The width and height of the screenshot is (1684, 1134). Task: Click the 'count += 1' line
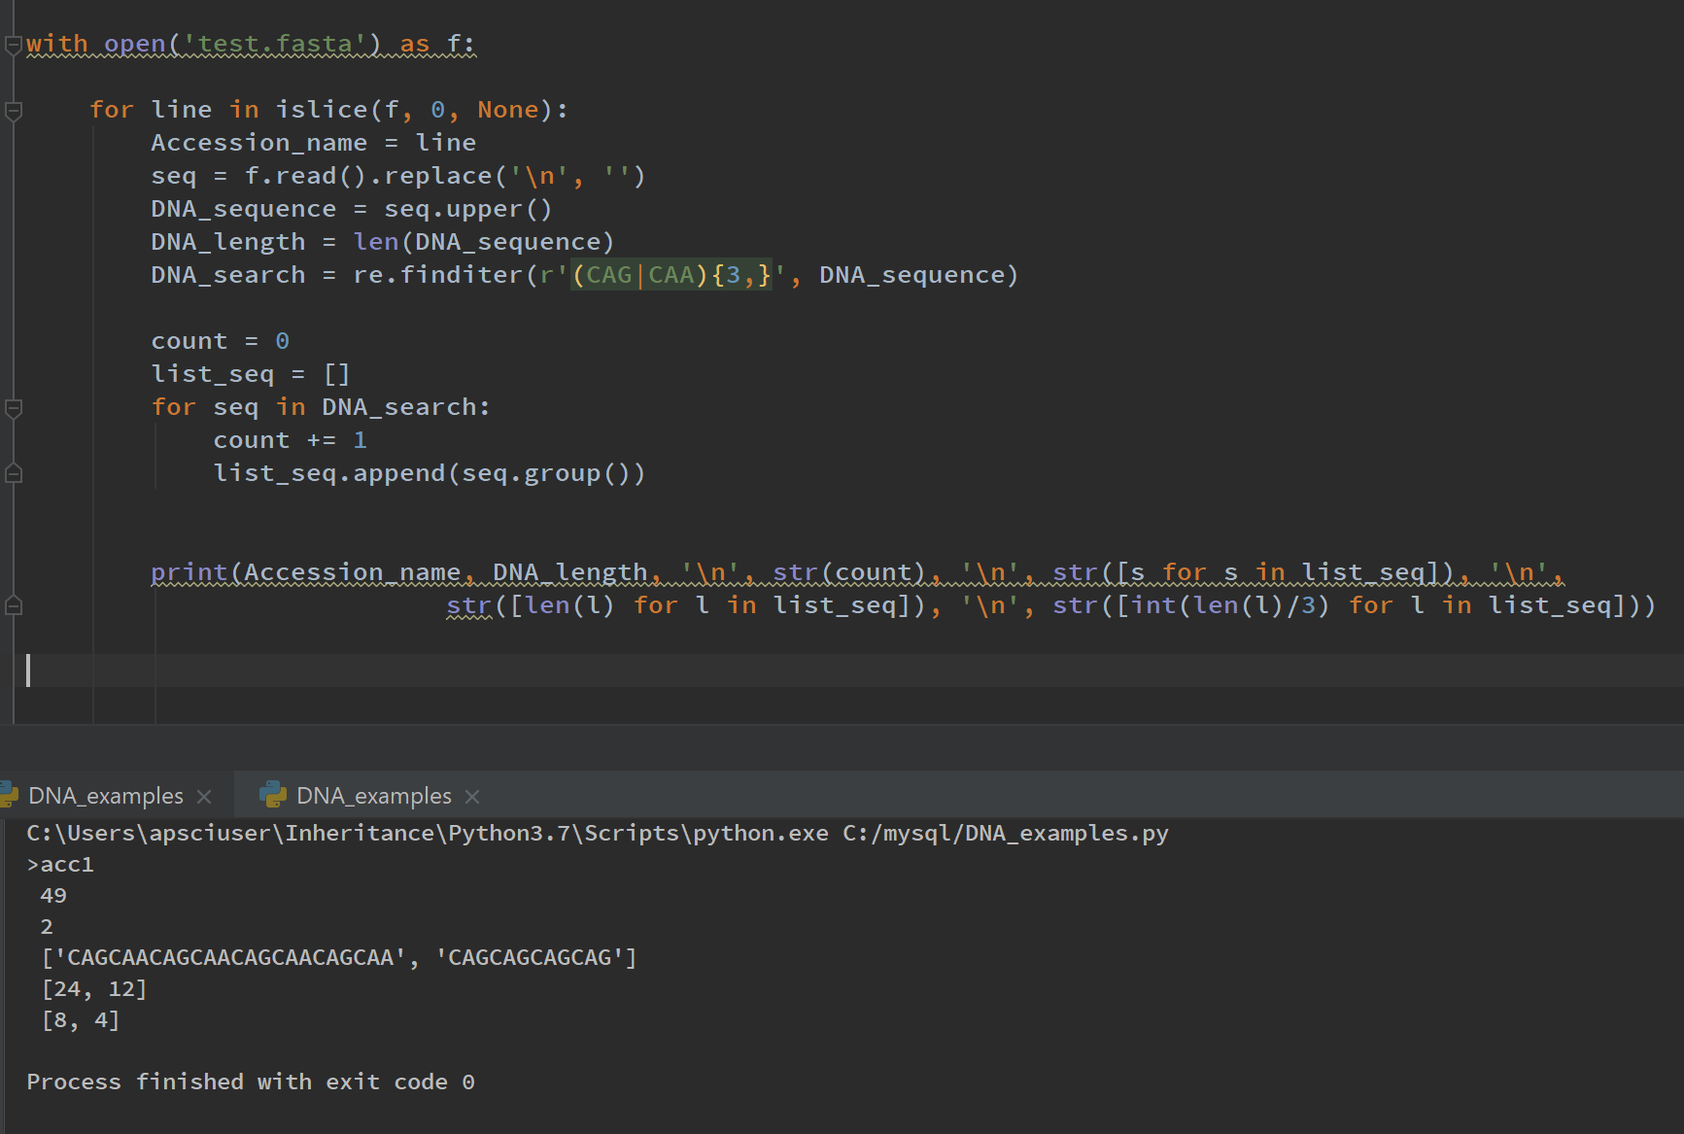[291, 440]
